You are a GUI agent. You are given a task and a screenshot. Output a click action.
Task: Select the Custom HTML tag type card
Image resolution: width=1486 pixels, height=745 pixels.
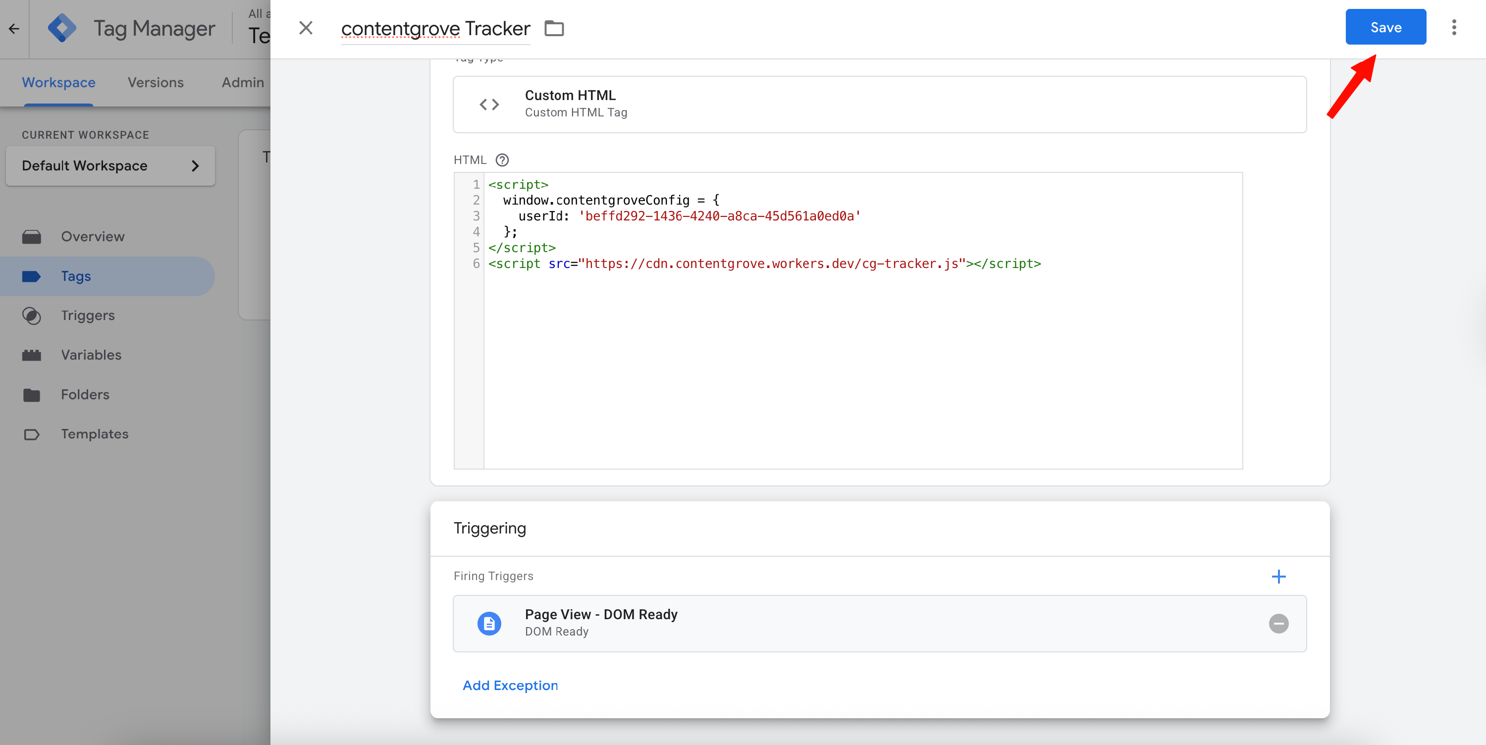click(x=879, y=105)
